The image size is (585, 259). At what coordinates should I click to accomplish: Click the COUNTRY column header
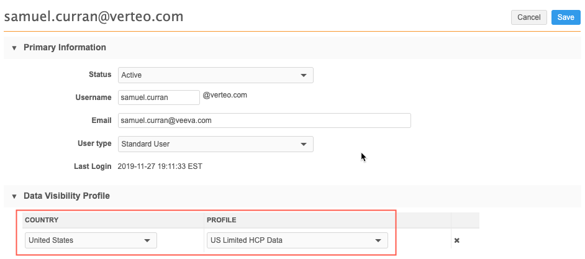click(42, 220)
